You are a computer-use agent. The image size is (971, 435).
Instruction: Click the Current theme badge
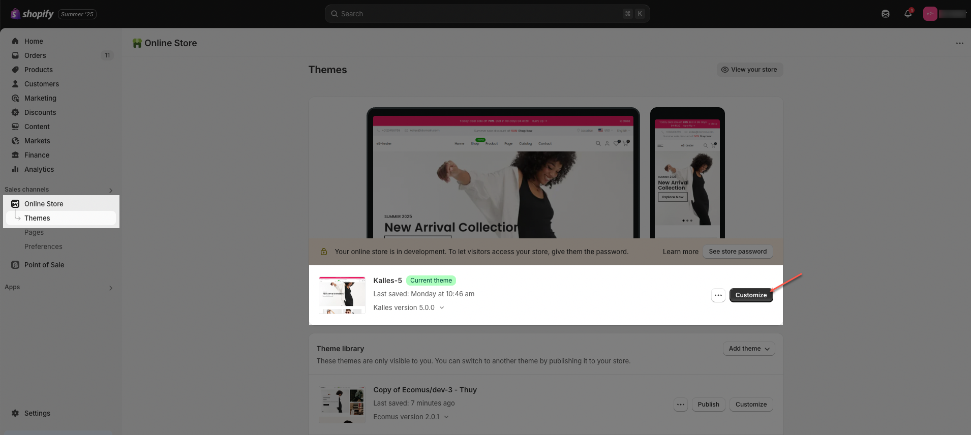(x=431, y=281)
